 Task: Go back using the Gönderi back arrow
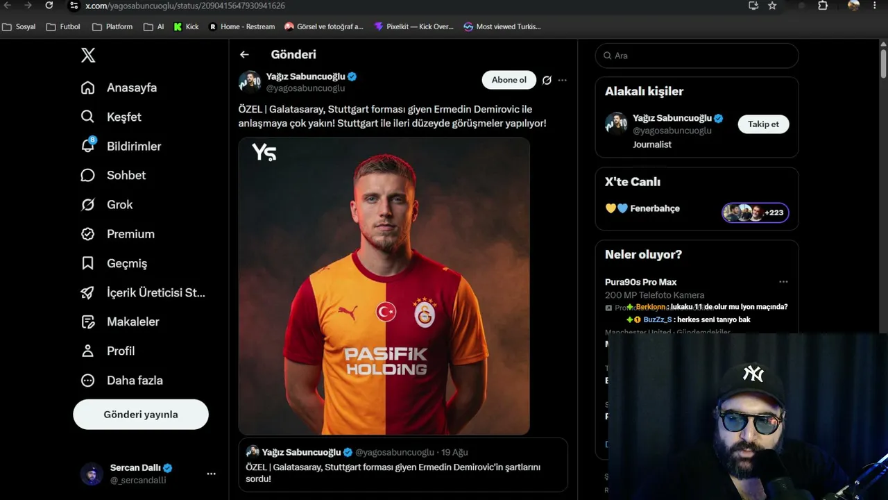pos(244,54)
